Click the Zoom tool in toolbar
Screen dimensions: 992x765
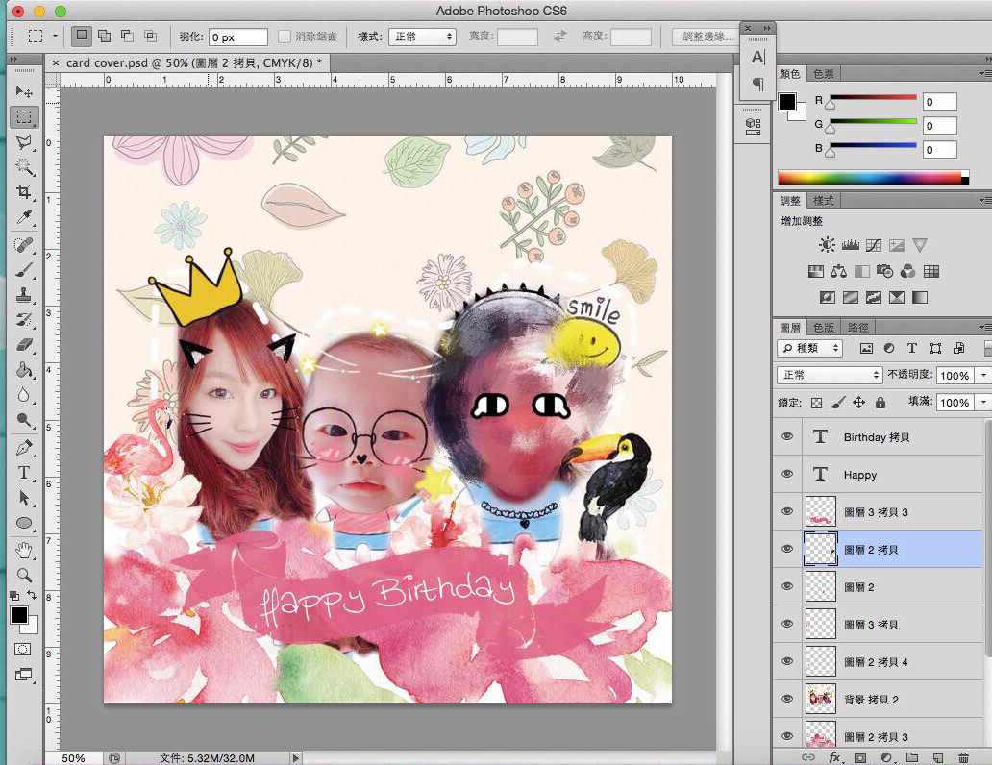24,575
